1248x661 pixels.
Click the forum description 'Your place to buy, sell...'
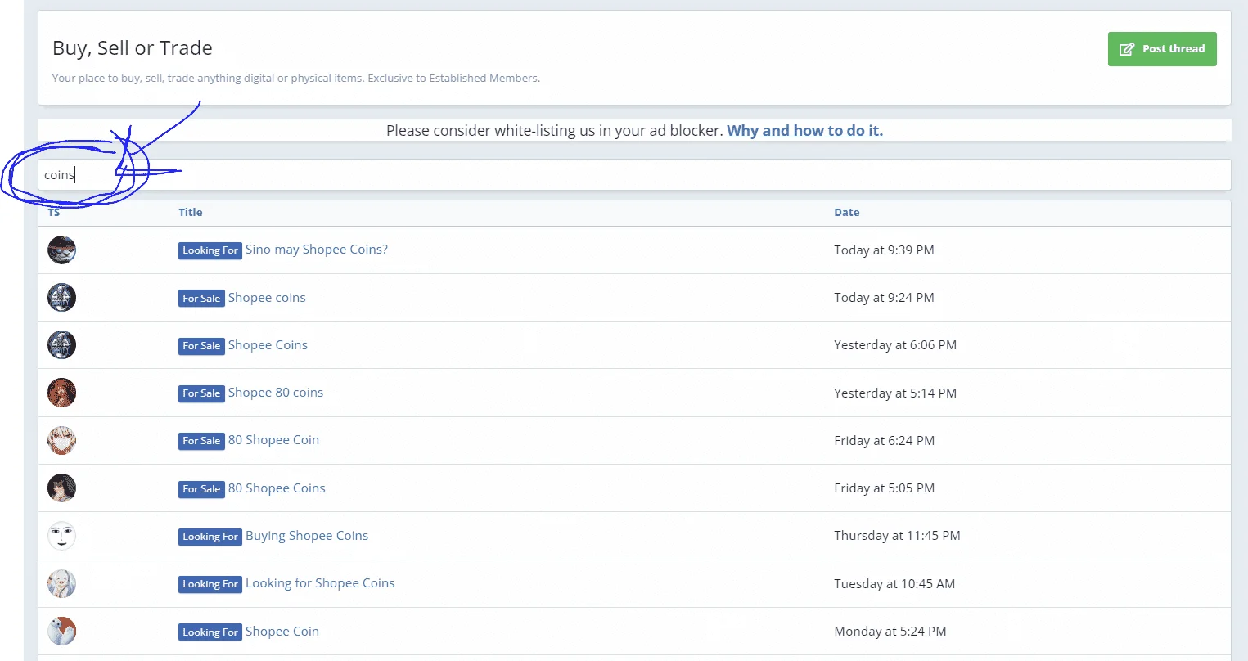(296, 79)
